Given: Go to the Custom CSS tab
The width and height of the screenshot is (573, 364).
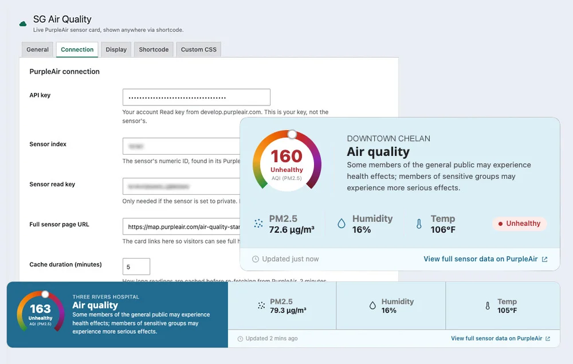Looking at the screenshot, I should tap(198, 49).
